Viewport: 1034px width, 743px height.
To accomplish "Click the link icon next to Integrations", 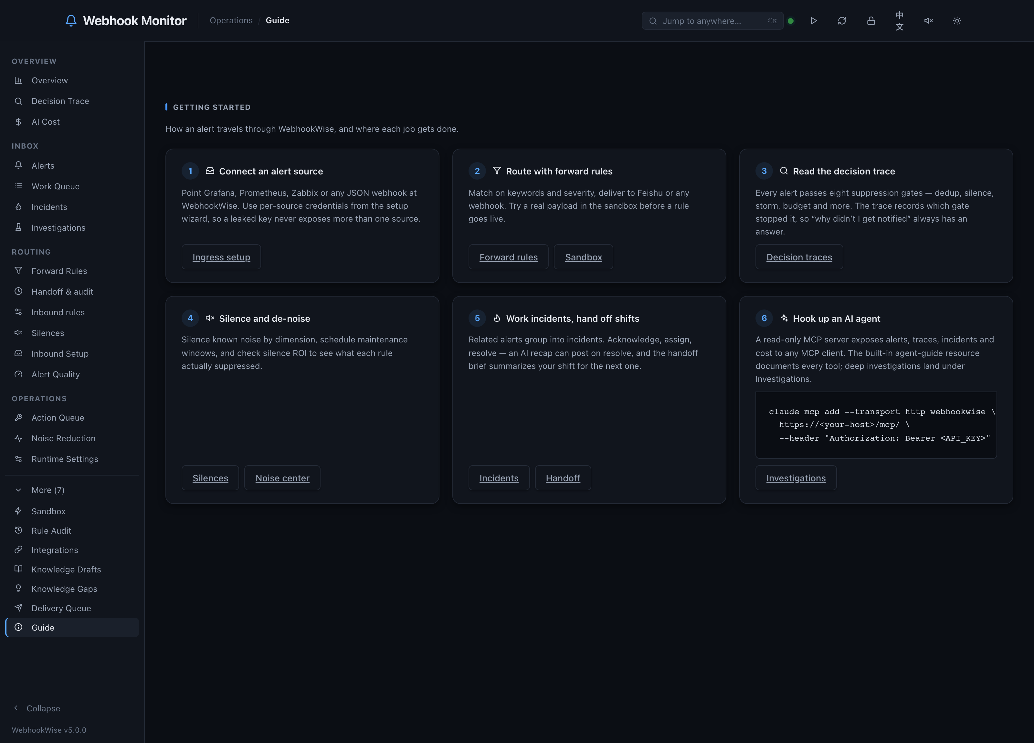I will coord(18,550).
